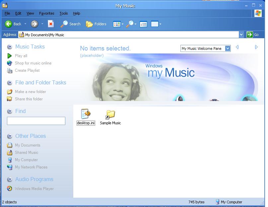Click the My Music title bar folder icon
Screen dimensions: 268x207
(x=5, y=6)
